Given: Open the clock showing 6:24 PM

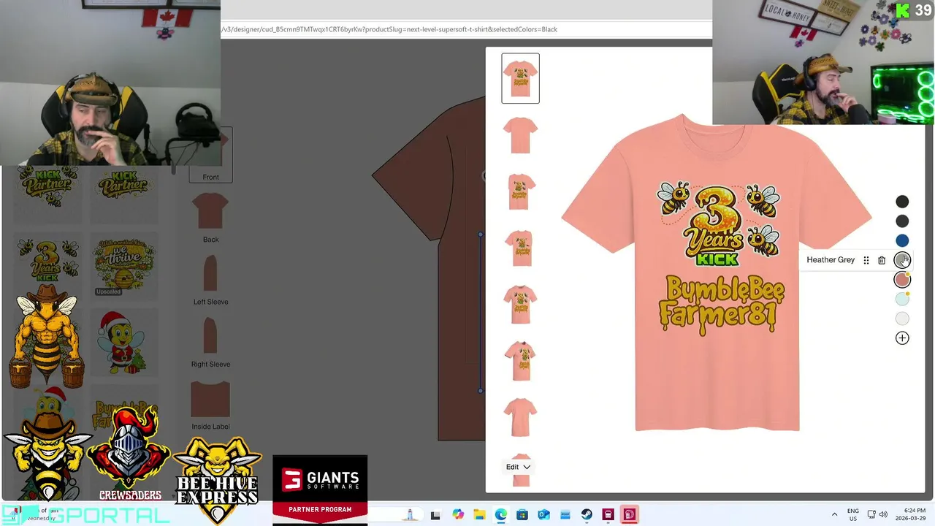Looking at the screenshot, I should [909, 514].
